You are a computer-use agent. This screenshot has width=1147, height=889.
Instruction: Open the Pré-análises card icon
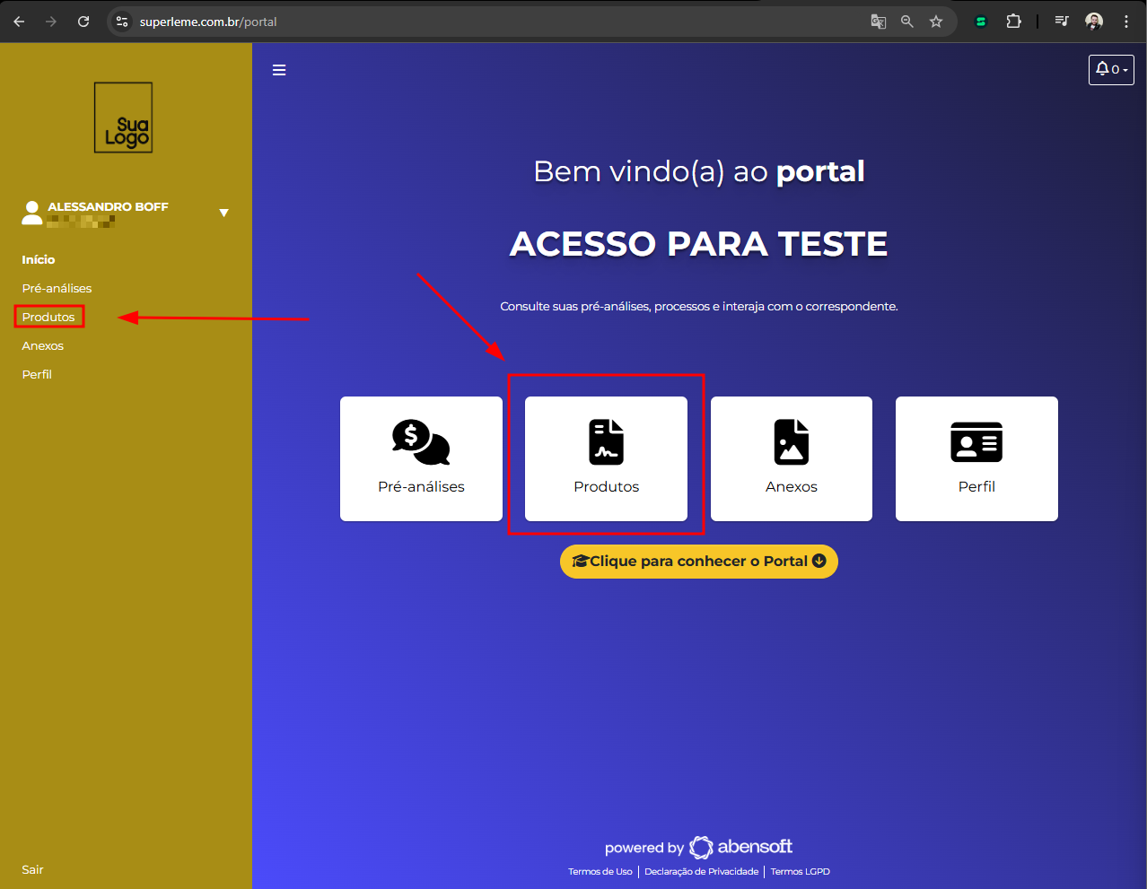[421, 441]
